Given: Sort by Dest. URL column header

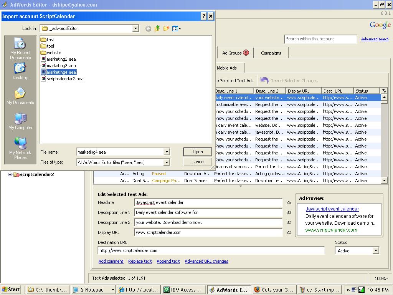Looking at the screenshot, I should coord(337,91).
